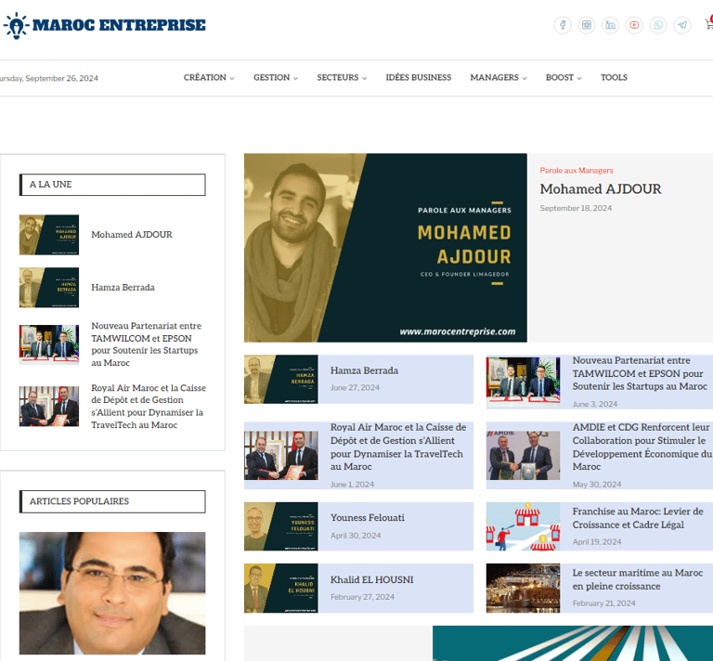The width and height of the screenshot is (713, 661).
Task: Click Royal Air Maroc thumbnail in A La Une
Action: (x=49, y=407)
